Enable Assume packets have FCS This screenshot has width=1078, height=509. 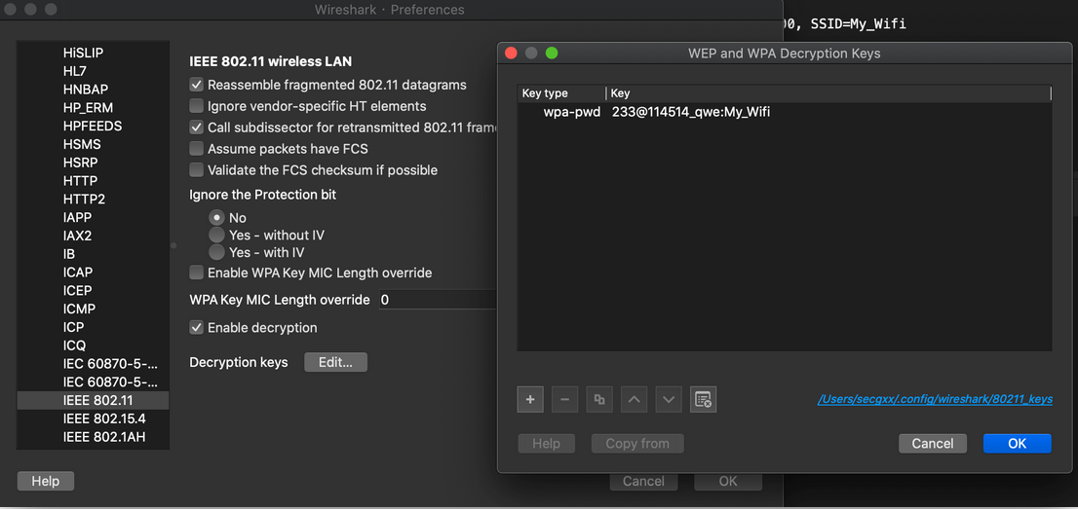[196, 148]
